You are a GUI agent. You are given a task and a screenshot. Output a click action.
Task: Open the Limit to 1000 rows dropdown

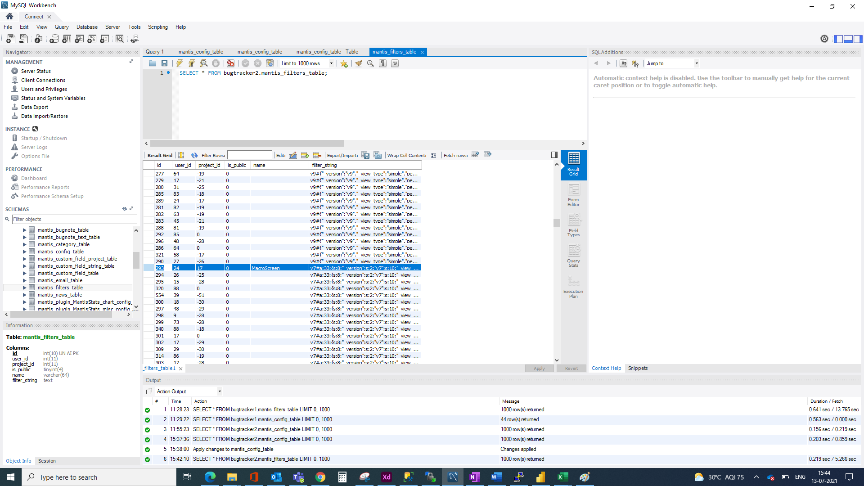[x=331, y=63]
